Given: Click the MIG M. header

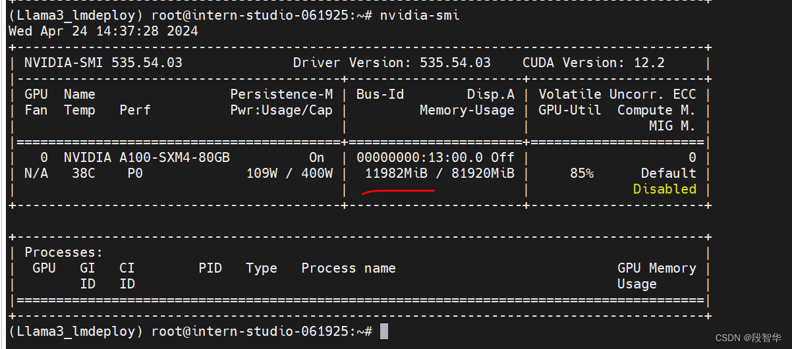Looking at the screenshot, I should (673, 126).
